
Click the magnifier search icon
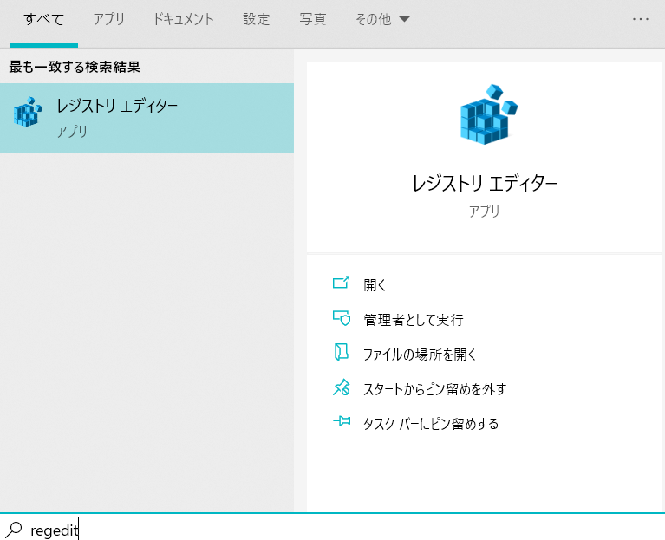[x=14, y=529]
